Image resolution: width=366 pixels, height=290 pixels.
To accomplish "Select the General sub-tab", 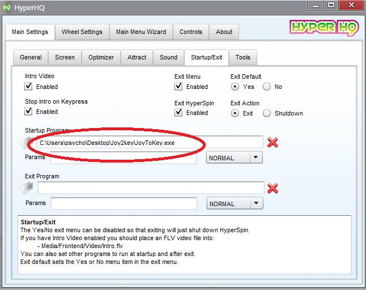I will pos(31,57).
